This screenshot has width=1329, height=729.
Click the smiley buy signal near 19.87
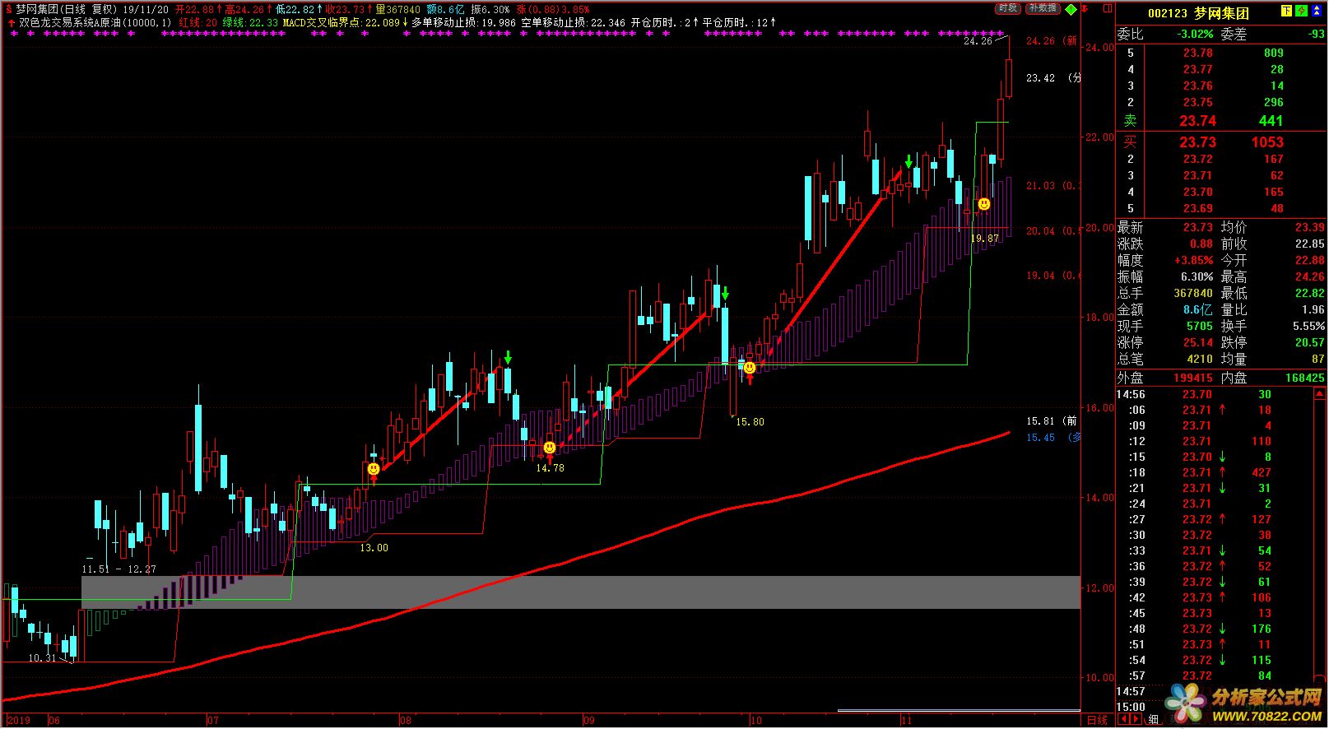(984, 204)
